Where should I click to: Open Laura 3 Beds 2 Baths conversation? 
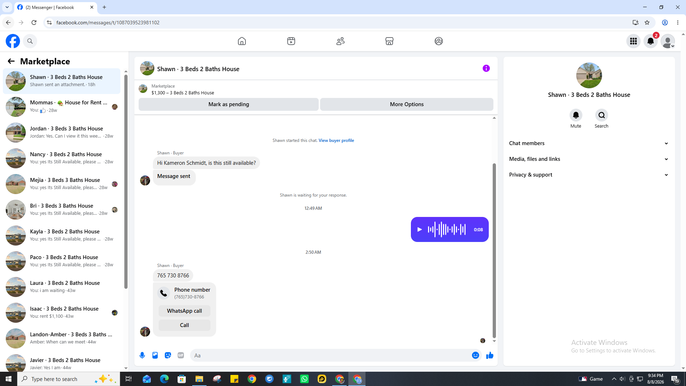pos(62,287)
